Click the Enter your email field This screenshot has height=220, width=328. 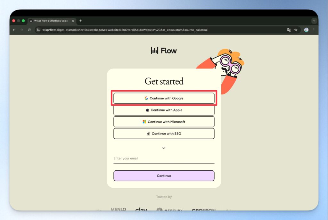(x=164, y=159)
